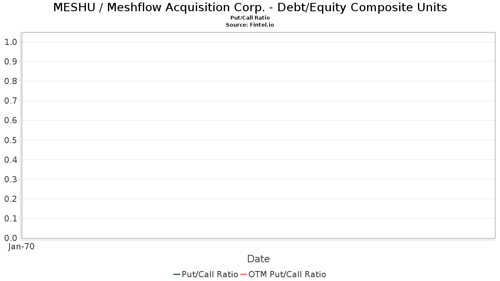Click the Date x-axis title
This screenshot has height=281, width=500.
click(258, 259)
